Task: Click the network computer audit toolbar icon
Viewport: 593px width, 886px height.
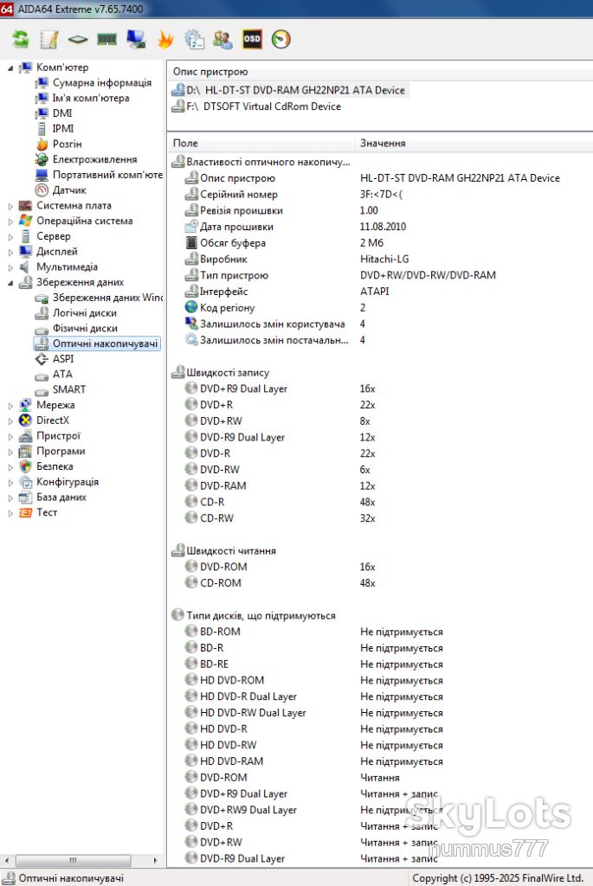Action: point(136,39)
